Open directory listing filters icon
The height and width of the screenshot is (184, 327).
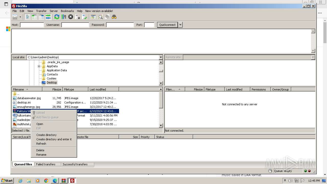93,17
